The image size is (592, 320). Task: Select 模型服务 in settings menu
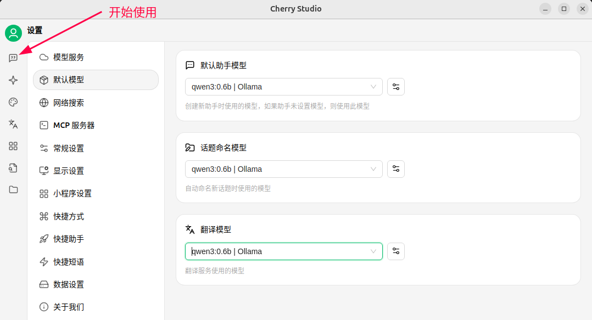(x=69, y=57)
